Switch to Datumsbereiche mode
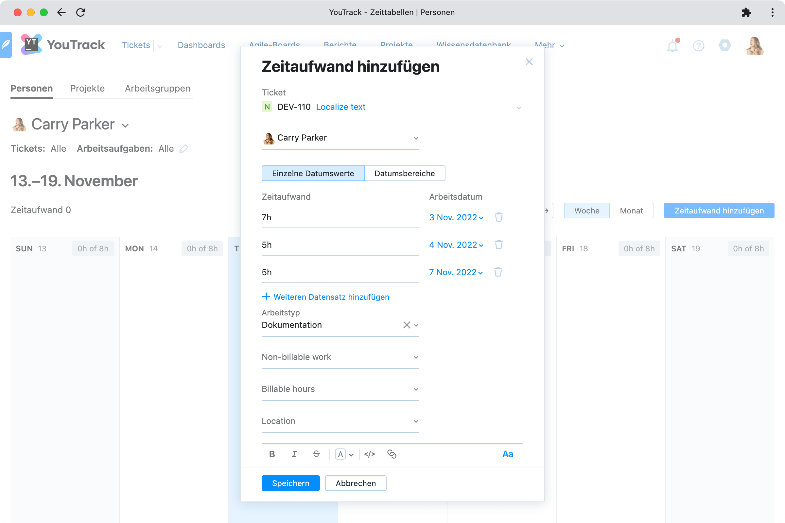 (405, 174)
